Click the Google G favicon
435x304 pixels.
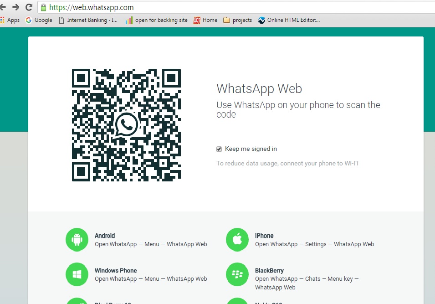(x=29, y=20)
